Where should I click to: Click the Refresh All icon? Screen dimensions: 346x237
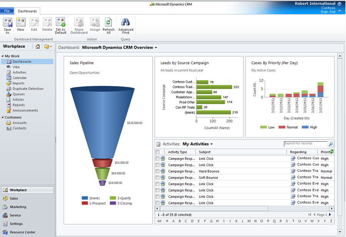[x=108, y=22]
